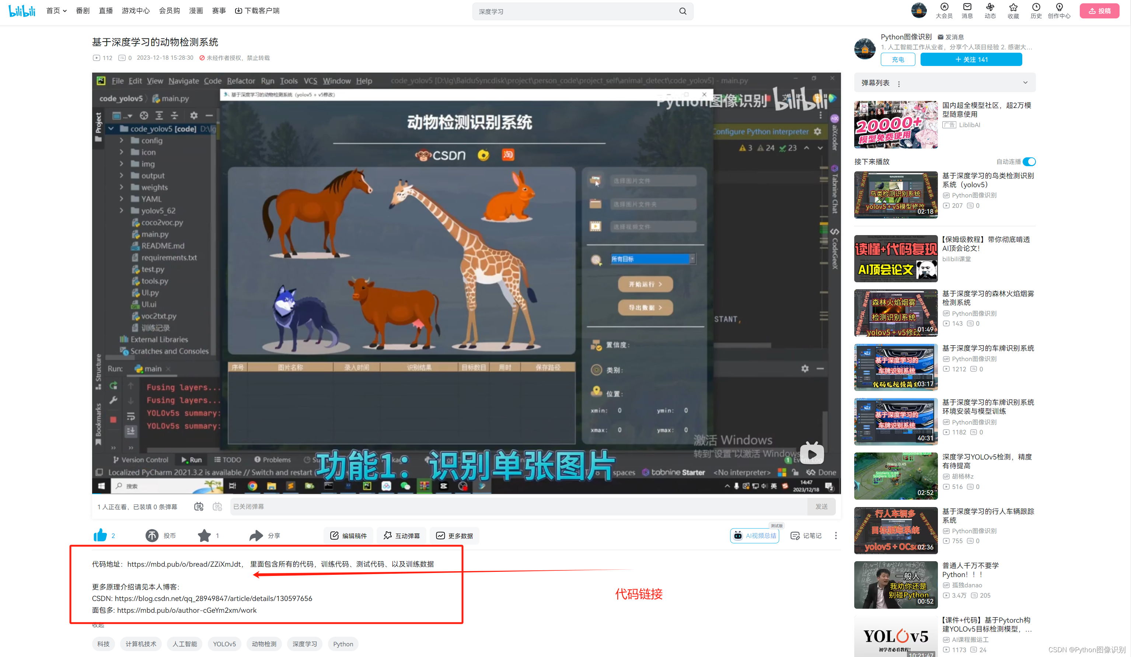Click the play button overlay on video
The height and width of the screenshot is (657, 1131).
click(812, 454)
